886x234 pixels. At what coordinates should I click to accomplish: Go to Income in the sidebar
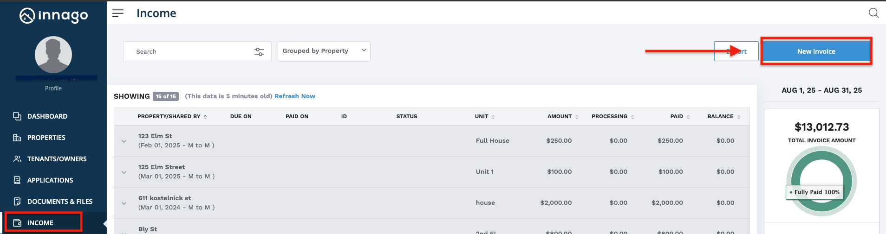point(40,223)
